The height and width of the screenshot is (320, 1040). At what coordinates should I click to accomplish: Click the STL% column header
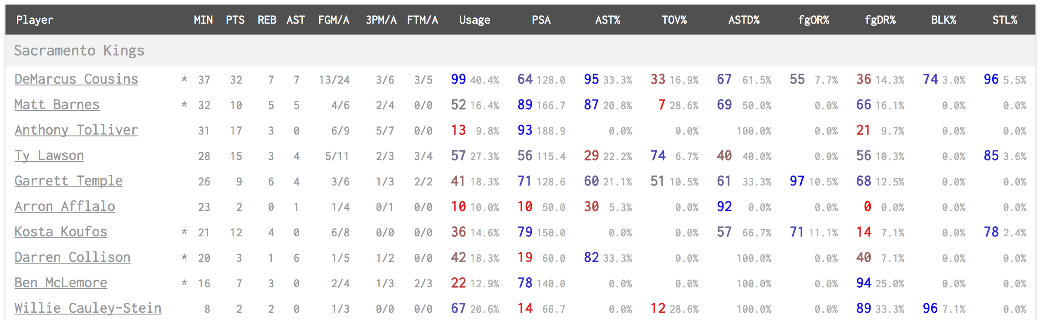click(x=1004, y=20)
